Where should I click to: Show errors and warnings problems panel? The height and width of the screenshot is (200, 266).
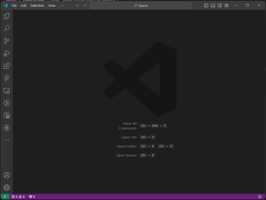18,197
